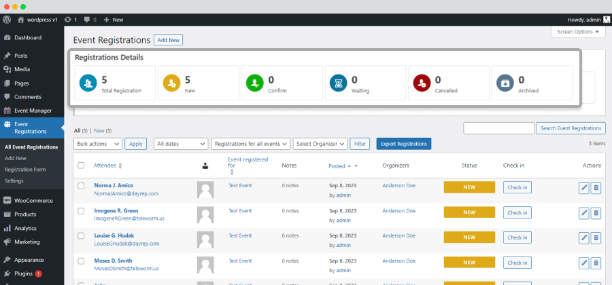612x285 pixels.
Task: Delete Louise G. Hudak registration trash icon
Action: [596, 237]
